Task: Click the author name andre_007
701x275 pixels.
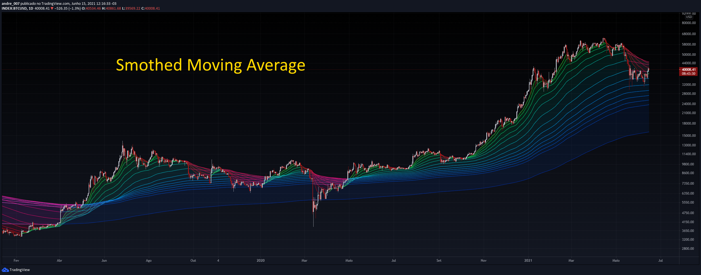Action: (x=11, y=4)
